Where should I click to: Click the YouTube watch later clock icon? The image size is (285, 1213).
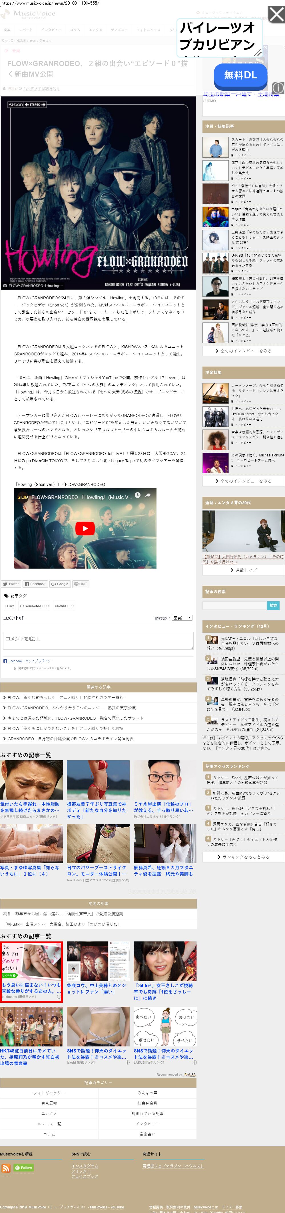click(137, 495)
